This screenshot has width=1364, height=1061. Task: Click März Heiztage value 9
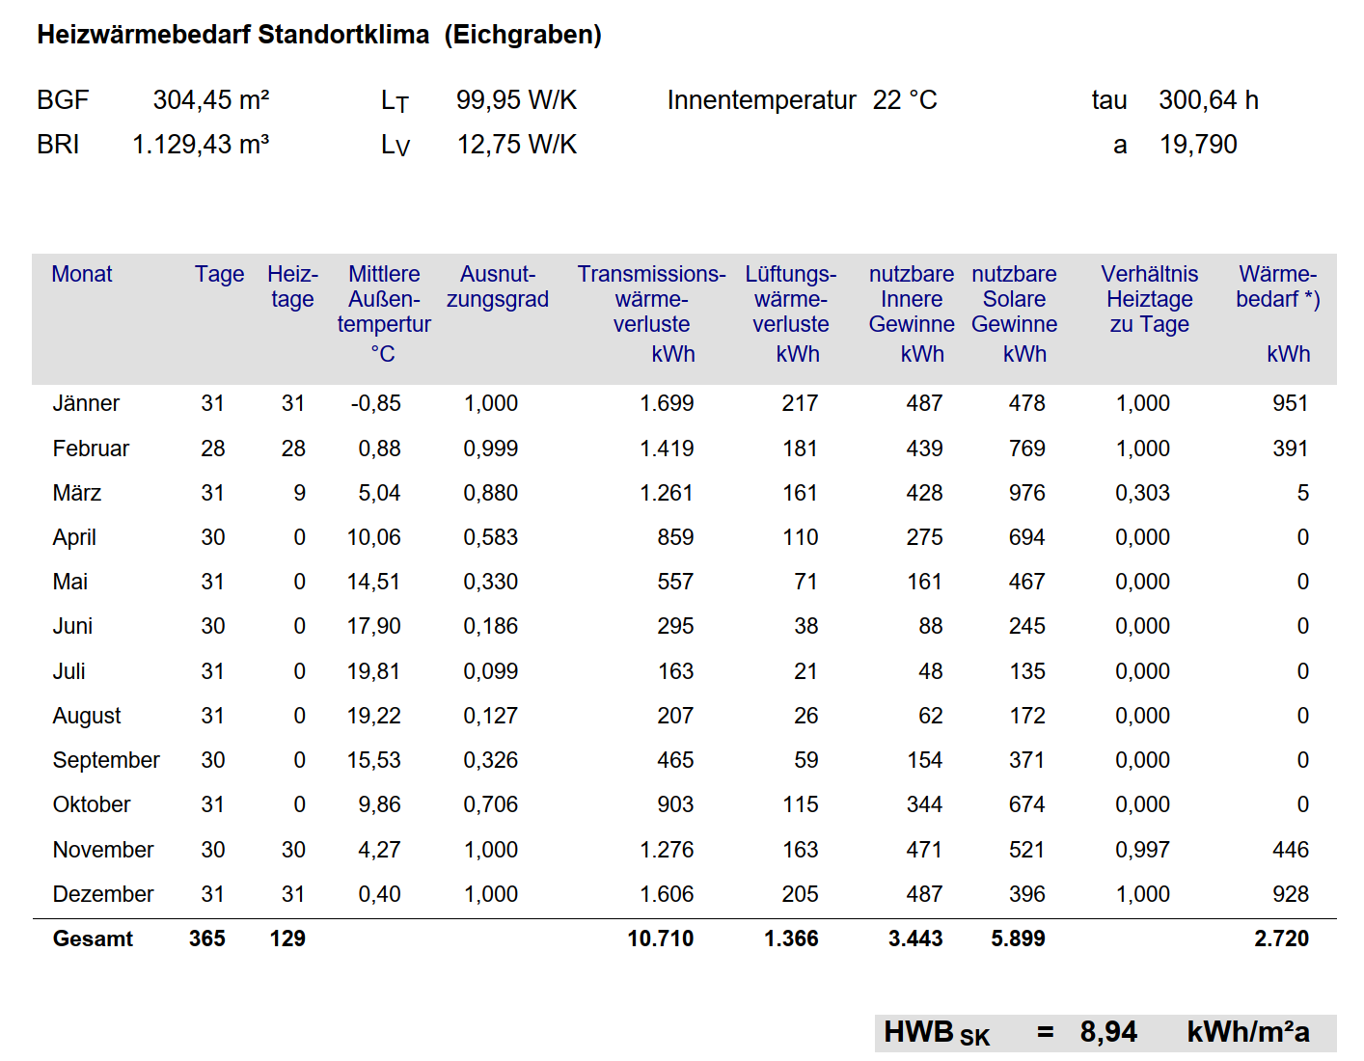[x=300, y=493]
